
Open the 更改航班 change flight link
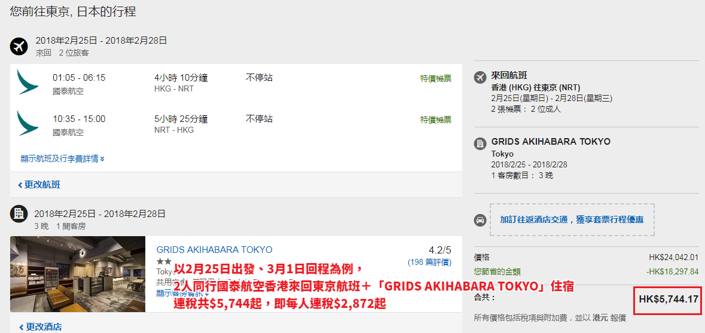39,185
